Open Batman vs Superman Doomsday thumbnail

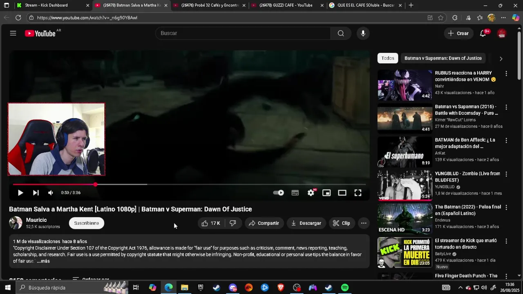pyautogui.click(x=405, y=118)
